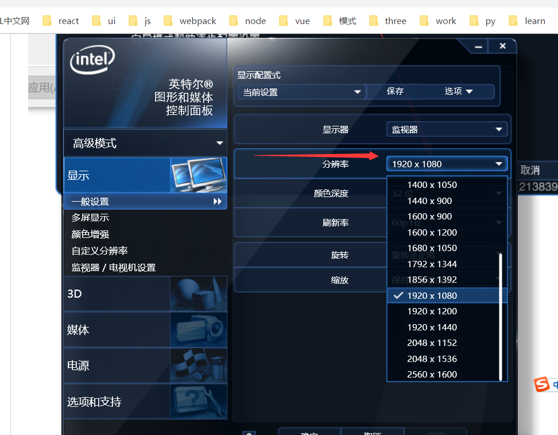
Task: Click 取消 in the background window
Action: [530, 170]
